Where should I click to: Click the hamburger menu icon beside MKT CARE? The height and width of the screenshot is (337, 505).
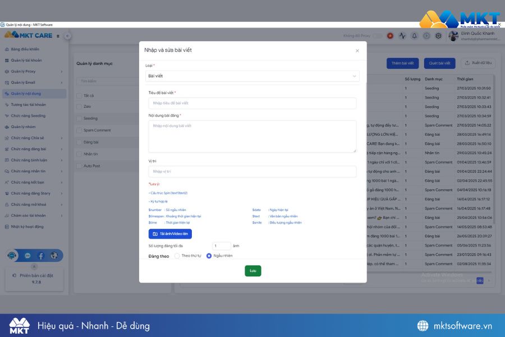click(58, 36)
